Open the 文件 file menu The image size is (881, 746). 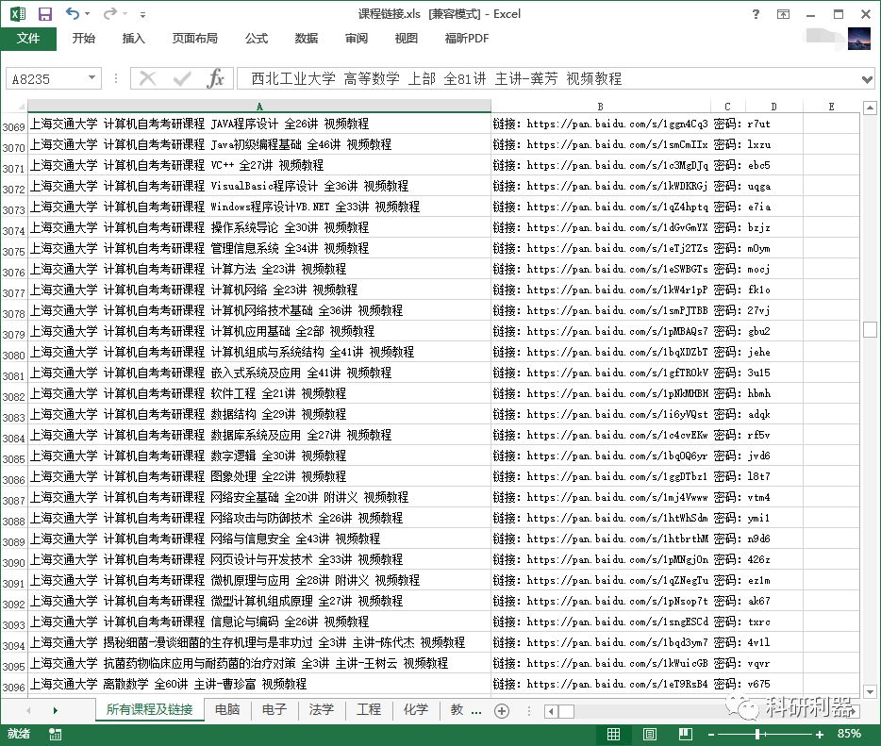tap(28, 39)
